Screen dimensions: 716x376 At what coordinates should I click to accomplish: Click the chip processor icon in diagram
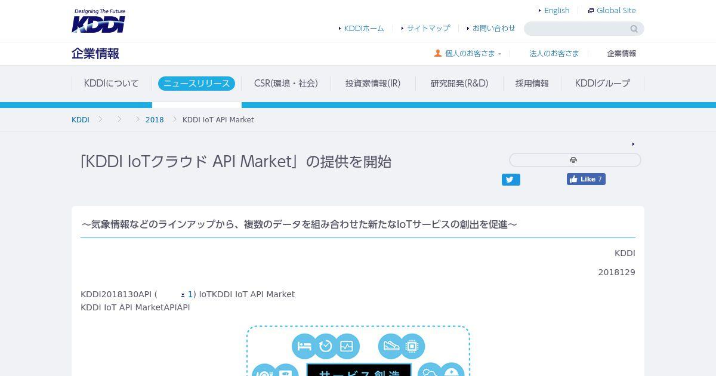tap(412, 346)
